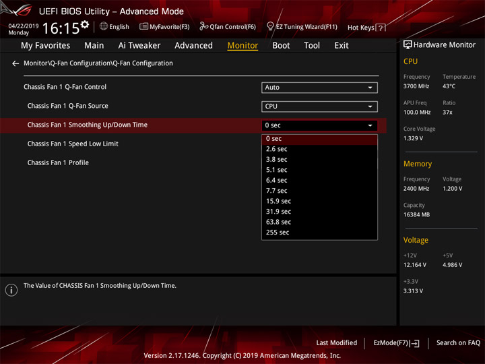Choose 7.7 sec option

319,191
